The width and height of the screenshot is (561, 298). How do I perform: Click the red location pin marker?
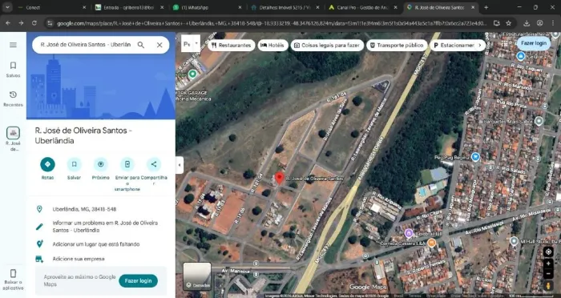pyautogui.click(x=279, y=178)
